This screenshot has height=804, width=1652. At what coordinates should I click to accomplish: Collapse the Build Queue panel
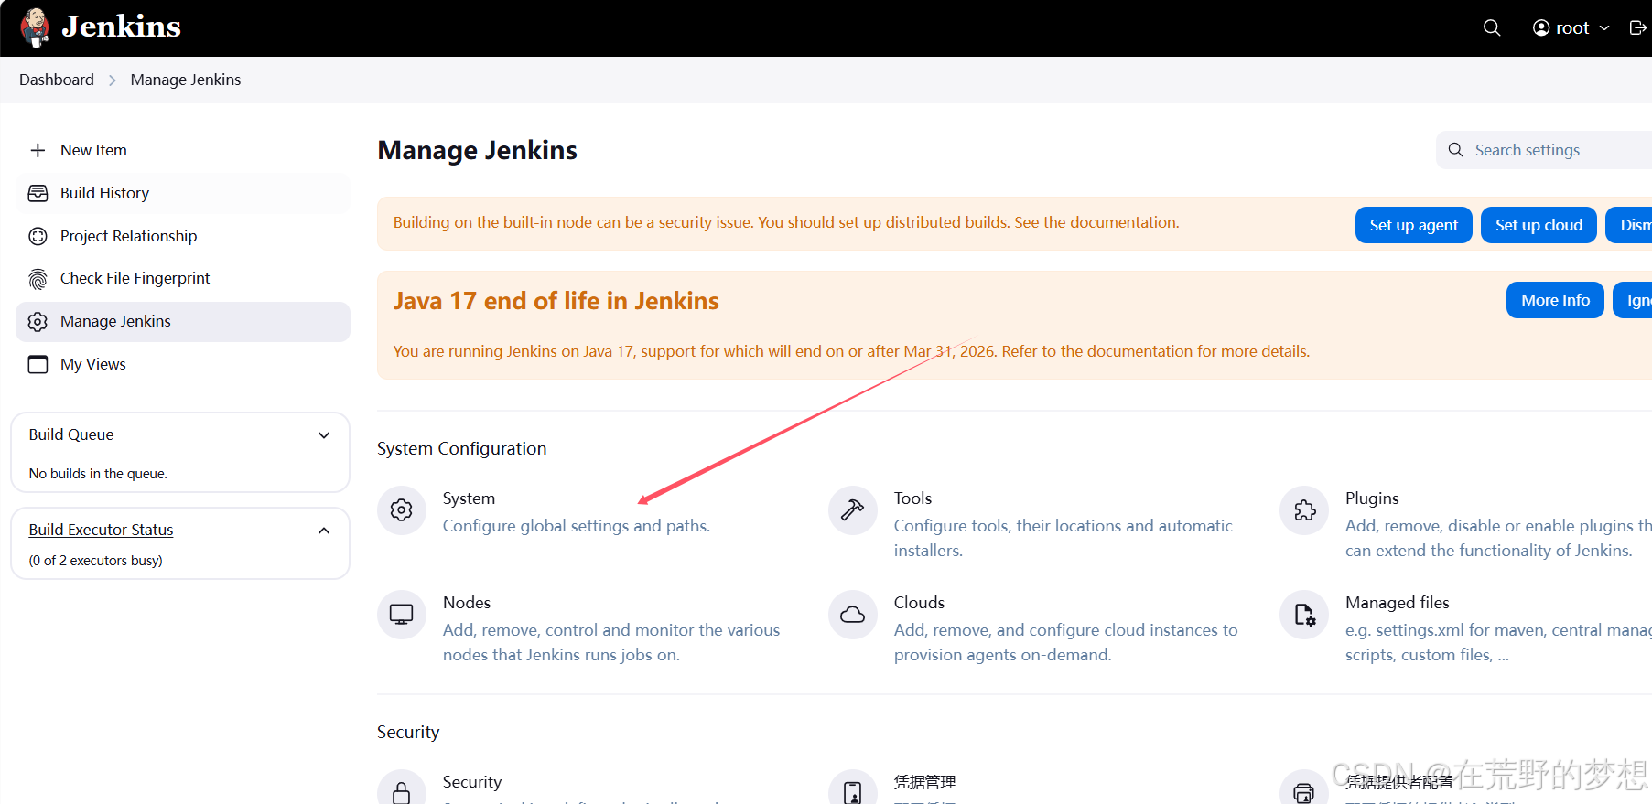(x=324, y=435)
